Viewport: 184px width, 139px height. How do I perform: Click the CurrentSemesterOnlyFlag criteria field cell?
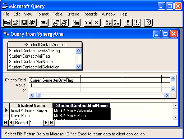point(55,80)
